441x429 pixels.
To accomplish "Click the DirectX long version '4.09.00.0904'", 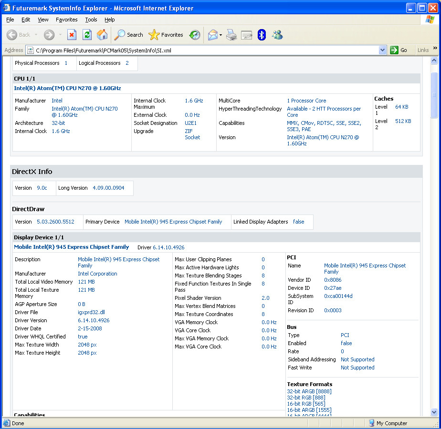I will point(108,188).
